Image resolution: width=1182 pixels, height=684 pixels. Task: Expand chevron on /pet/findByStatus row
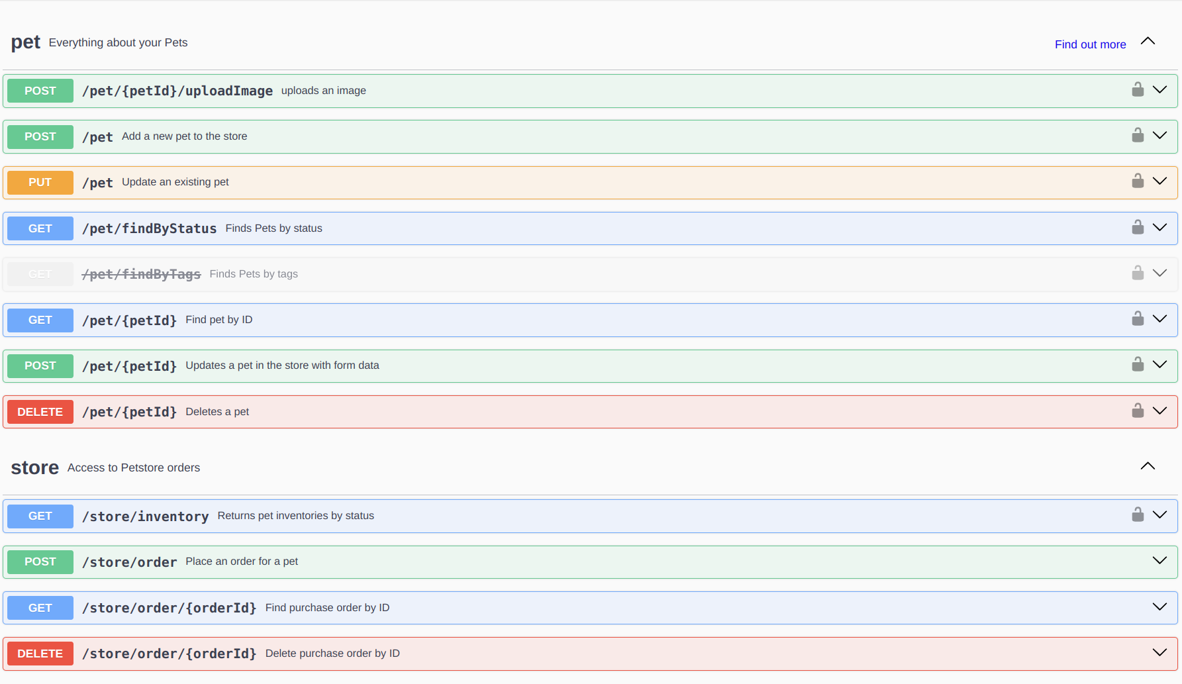[x=1159, y=227]
